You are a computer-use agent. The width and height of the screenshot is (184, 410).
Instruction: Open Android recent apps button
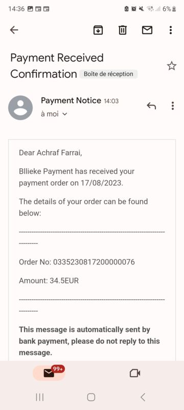click(x=40, y=398)
